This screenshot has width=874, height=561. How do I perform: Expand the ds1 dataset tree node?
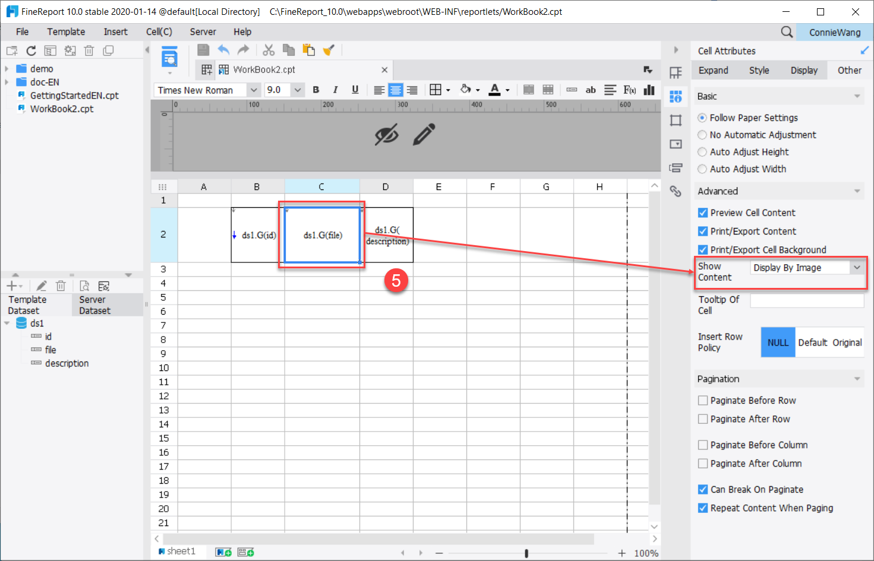[7, 323]
